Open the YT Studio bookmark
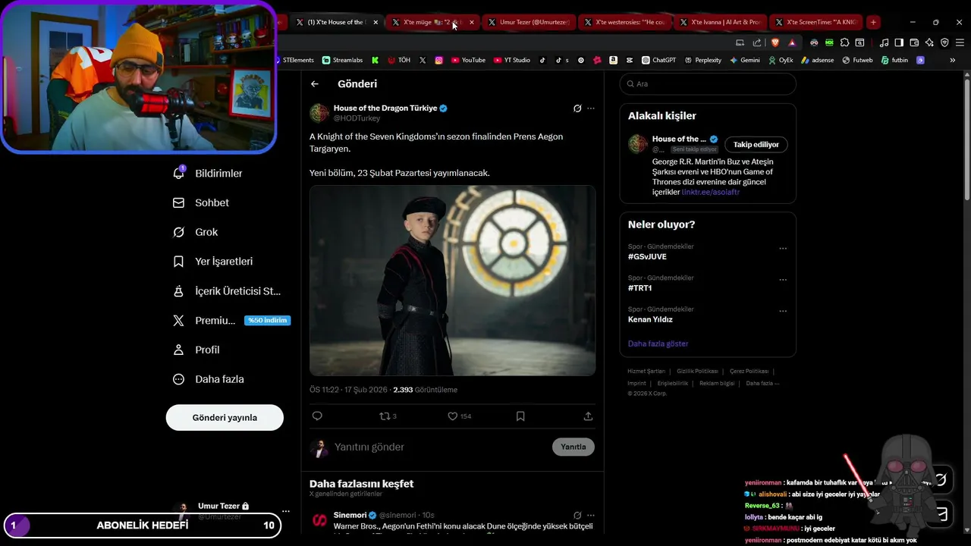Image resolution: width=971 pixels, height=546 pixels. click(512, 60)
